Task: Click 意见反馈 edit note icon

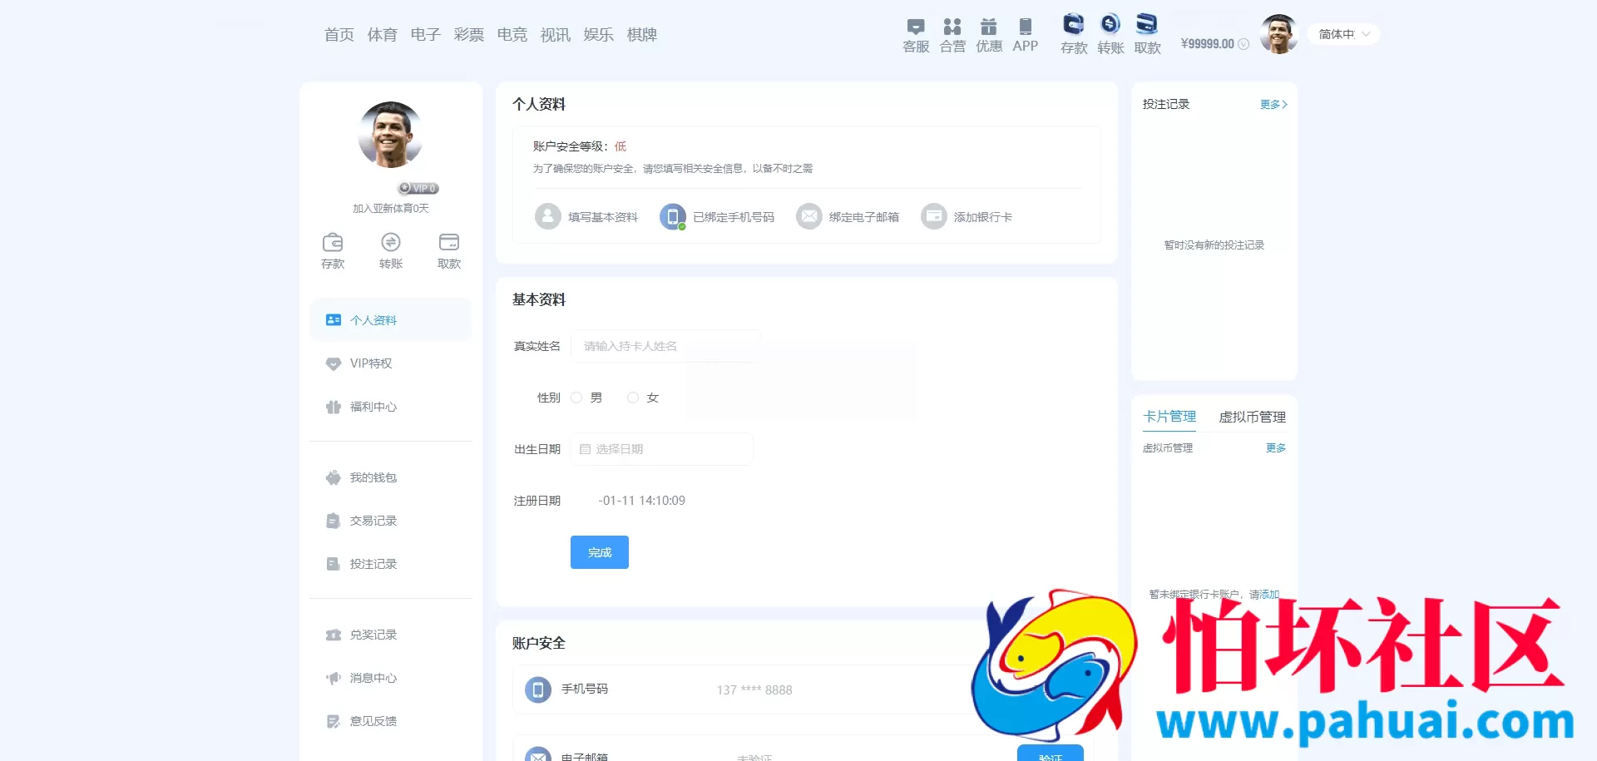Action: pos(334,721)
